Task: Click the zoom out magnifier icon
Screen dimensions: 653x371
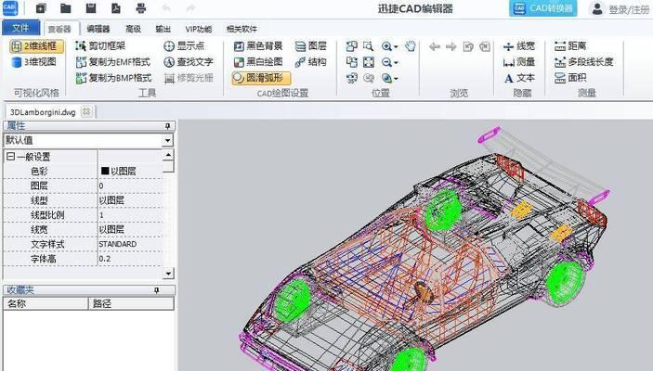Action: click(386, 62)
